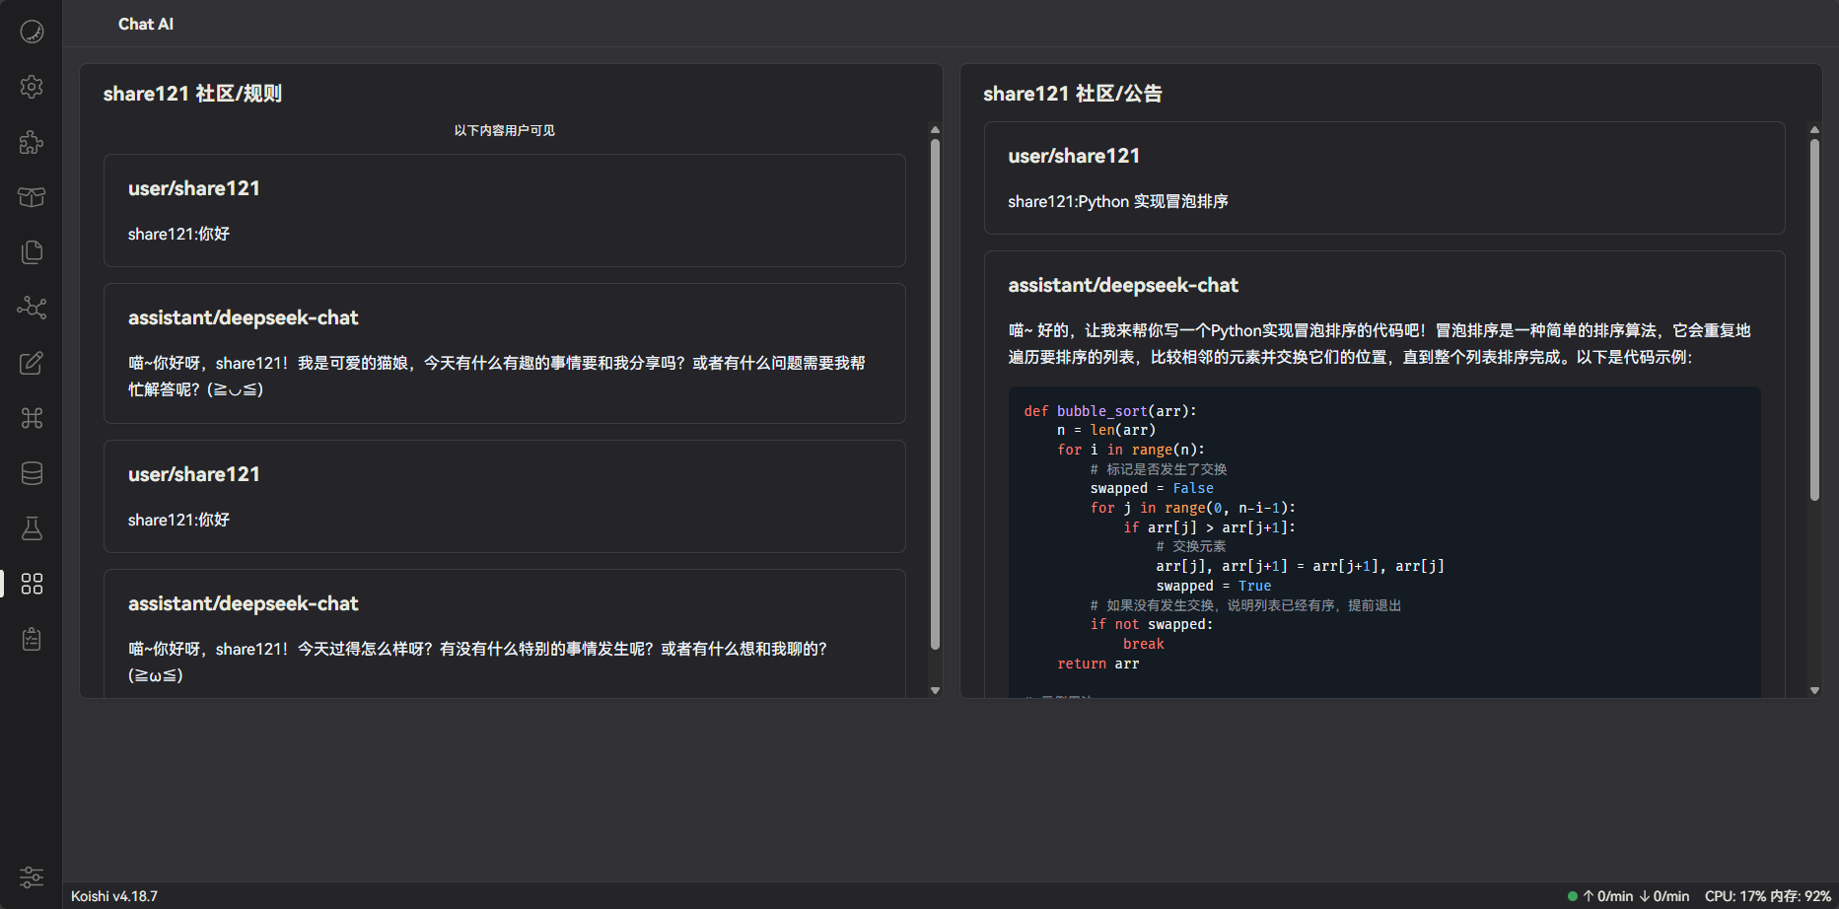Click assistant reply '我是可爱的猫娘' message
This screenshot has height=909, width=1839.
click(x=497, y=376)
